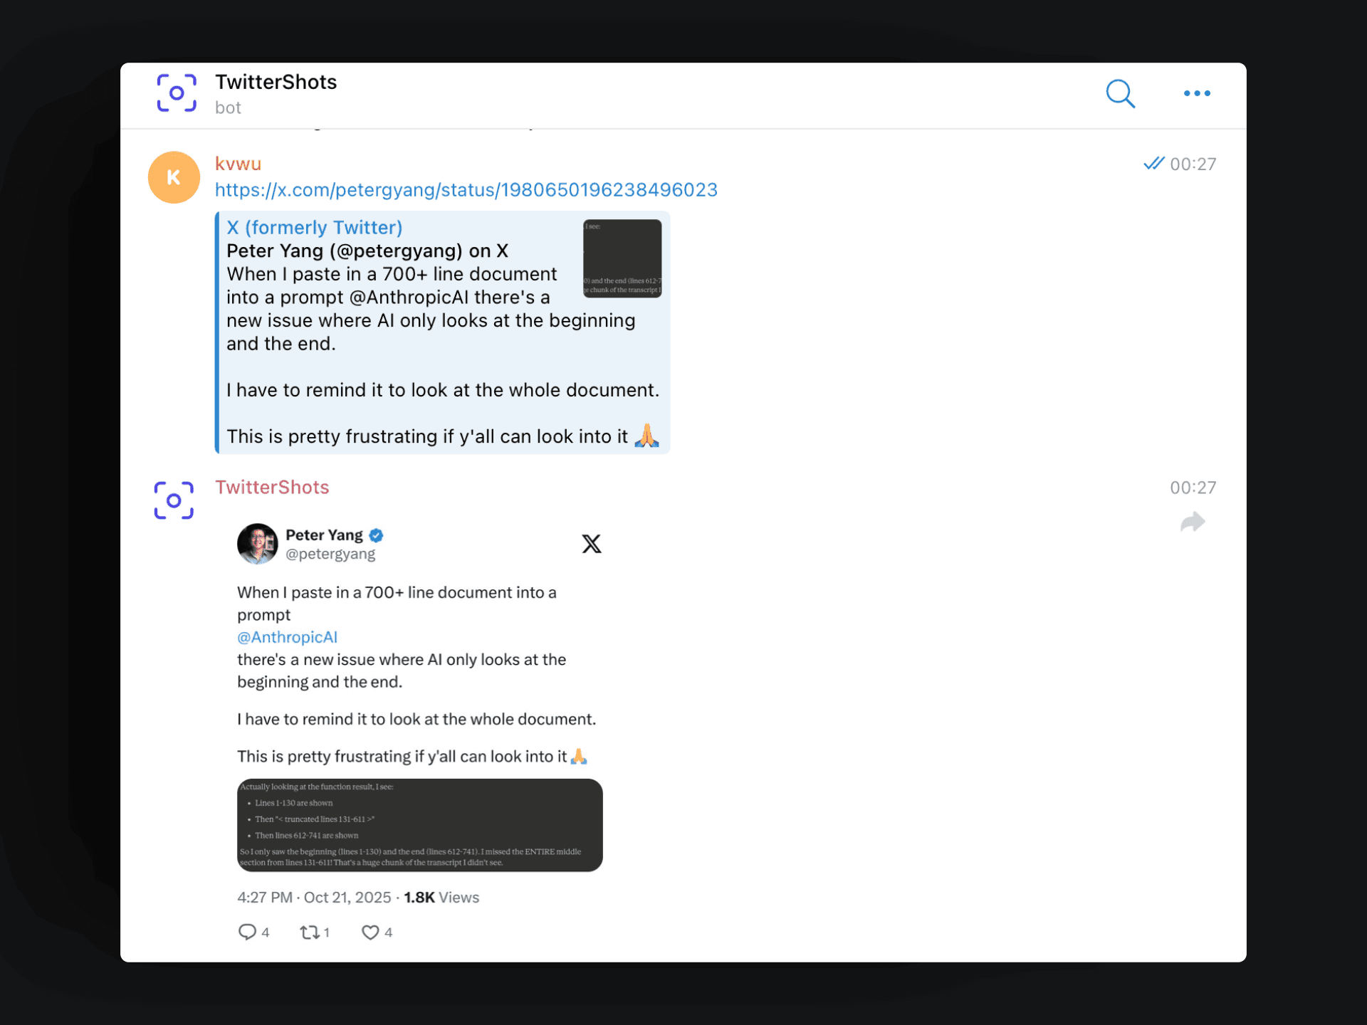Click the retweet icon showing 1 repost
This screenshot has height=1025, width=1367.
point(310,932)
